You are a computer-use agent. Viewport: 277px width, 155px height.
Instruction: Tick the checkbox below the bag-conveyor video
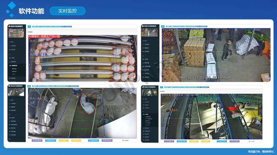click(x=123, y=140)
